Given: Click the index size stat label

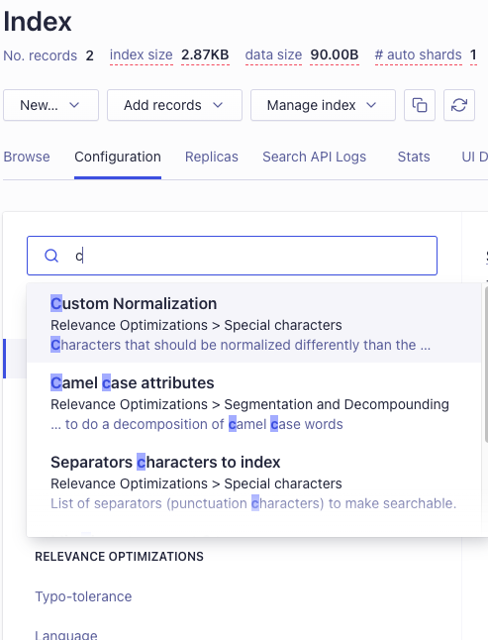Looking at the screenshot, I should pos(142,54).
